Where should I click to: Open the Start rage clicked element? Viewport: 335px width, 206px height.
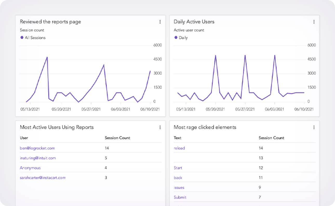point(178,168)
